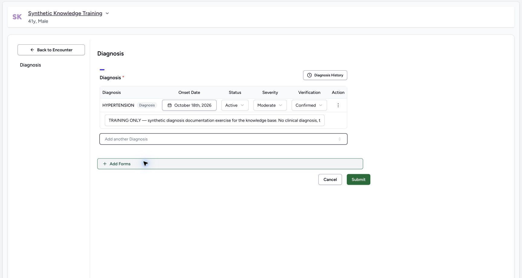Change the Moderate severity dropdown
The image size is (522, 278).
point(270,105)
